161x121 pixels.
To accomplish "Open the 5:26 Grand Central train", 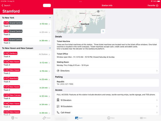I will tap(27, 24).
